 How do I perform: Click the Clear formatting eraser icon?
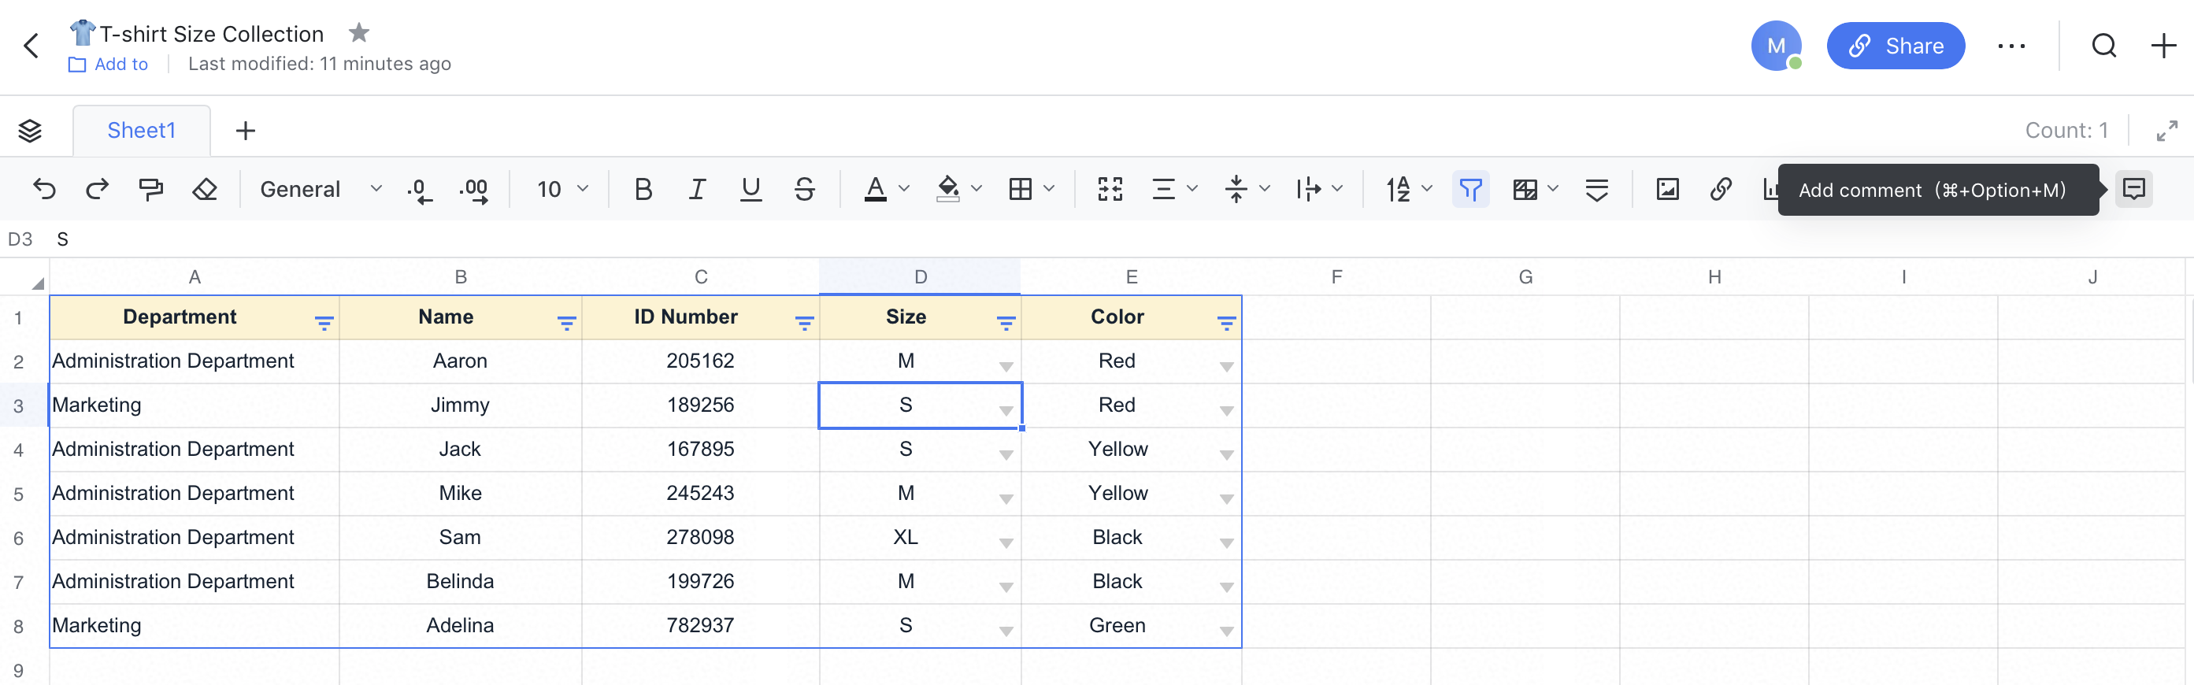[x=205, y=188]
